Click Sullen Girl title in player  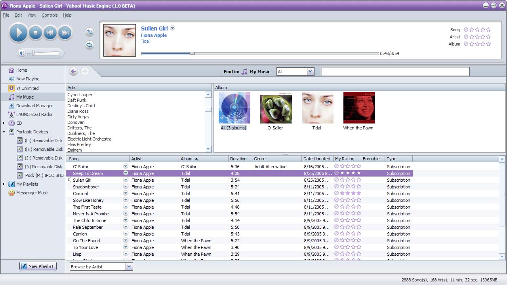[154, 28]
